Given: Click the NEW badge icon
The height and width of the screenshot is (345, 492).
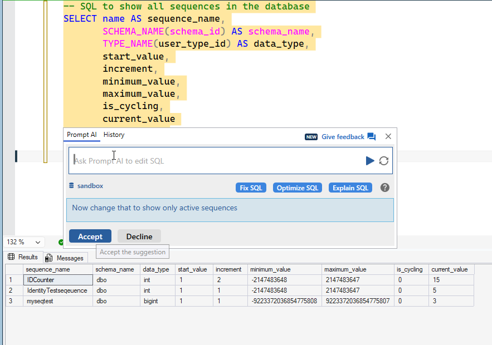Looking at the screenshot, I should pyautogui.click(x=311, y=137).
